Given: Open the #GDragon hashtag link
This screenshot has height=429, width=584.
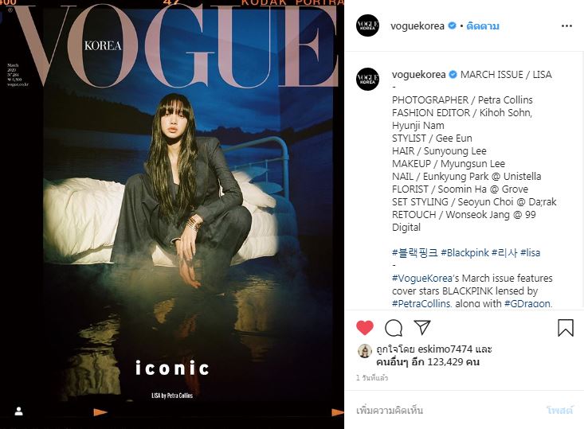Looking at the screenshot, I should tap(527, 303).
